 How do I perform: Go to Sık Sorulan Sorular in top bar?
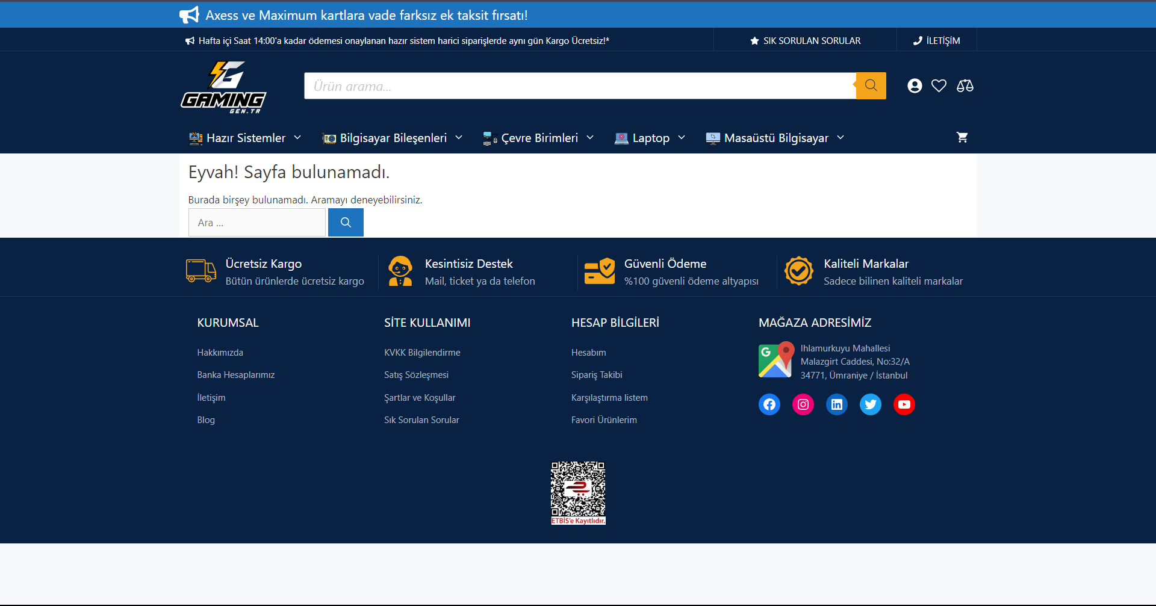805,41
